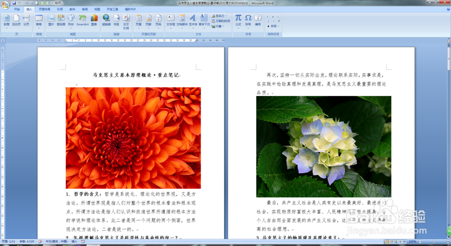Undo last action in quick access toolbar
The width and height of the screenshot is (451, 246).
[19, 3]
